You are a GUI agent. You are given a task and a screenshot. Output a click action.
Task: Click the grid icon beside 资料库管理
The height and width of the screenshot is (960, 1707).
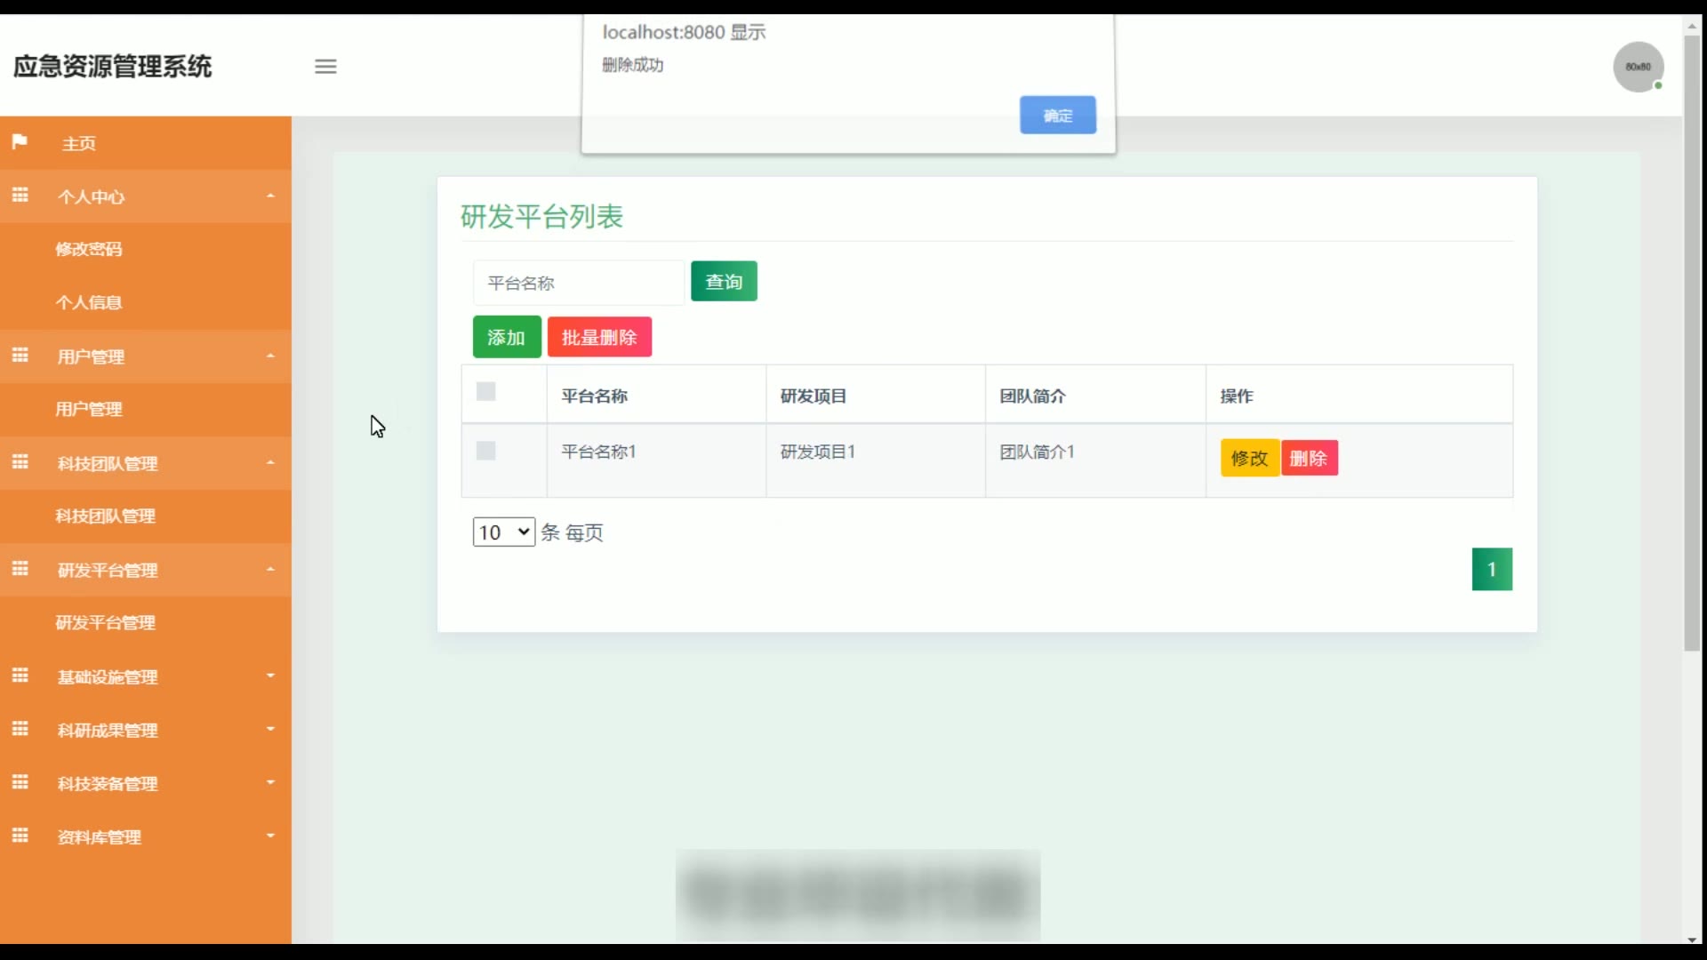pos(20,836)
